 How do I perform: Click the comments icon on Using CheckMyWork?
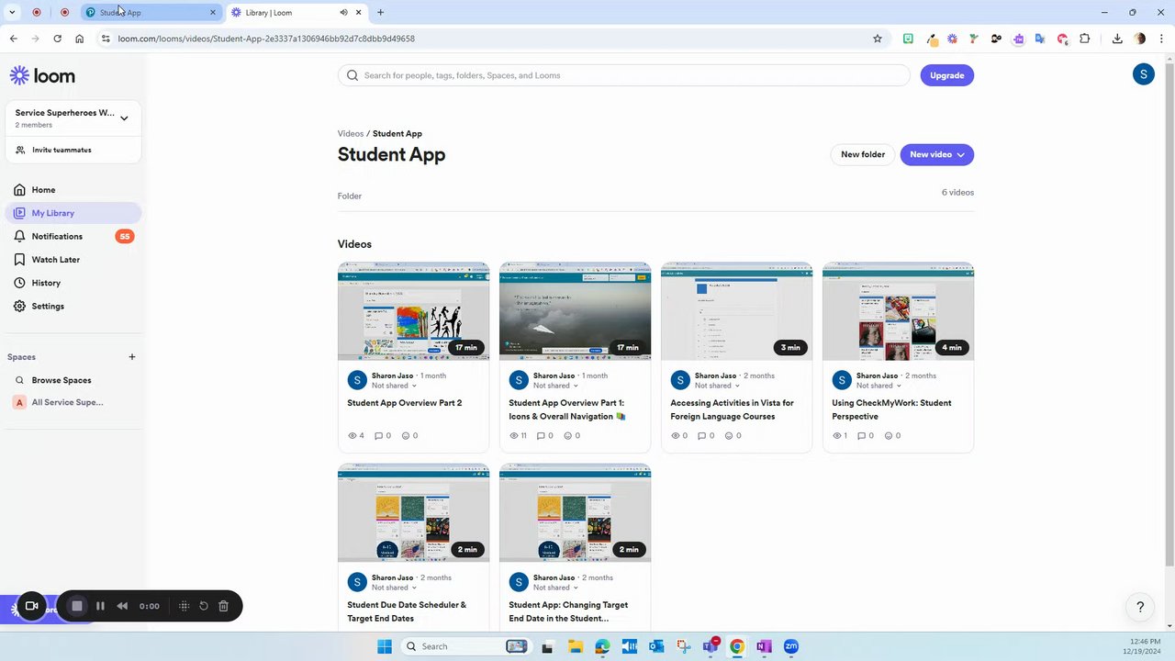[862, 436]
